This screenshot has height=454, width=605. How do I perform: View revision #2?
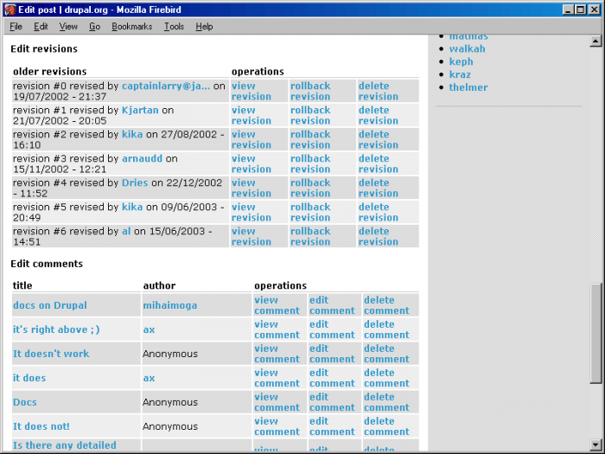[252, 140]
